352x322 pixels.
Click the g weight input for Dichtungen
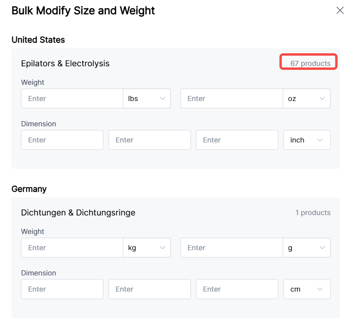point(232,248)
